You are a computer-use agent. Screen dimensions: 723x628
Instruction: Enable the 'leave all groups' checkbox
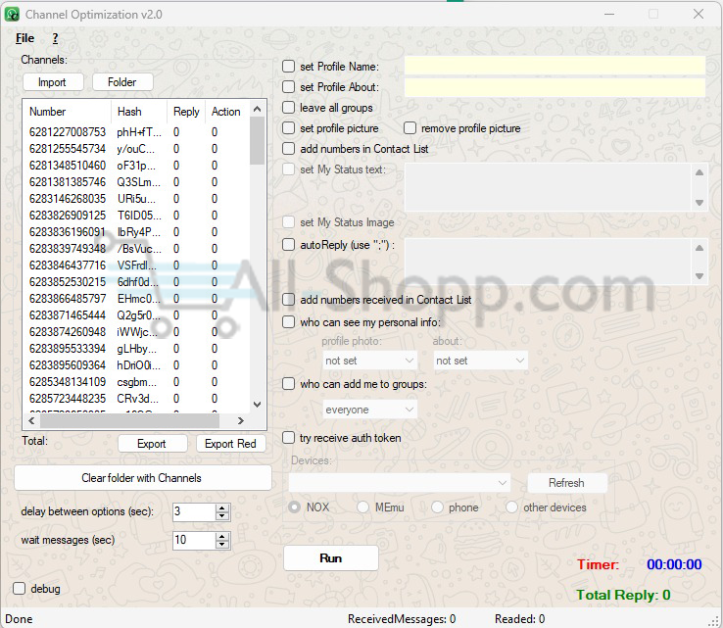289,108
